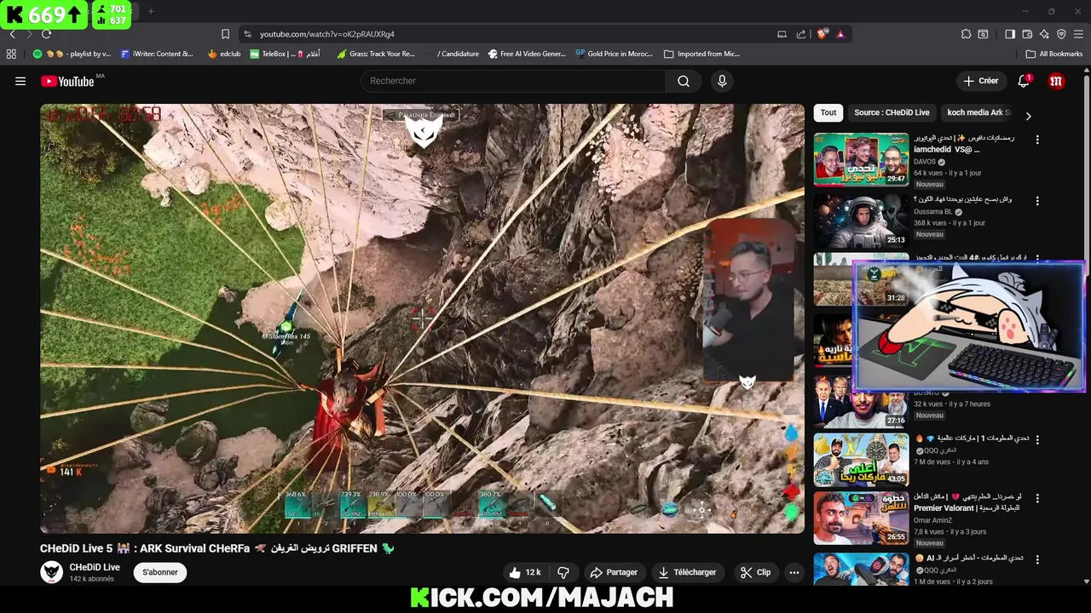
Task: Click the main video player
Action: pyautogui.click(x=422, y=318)
